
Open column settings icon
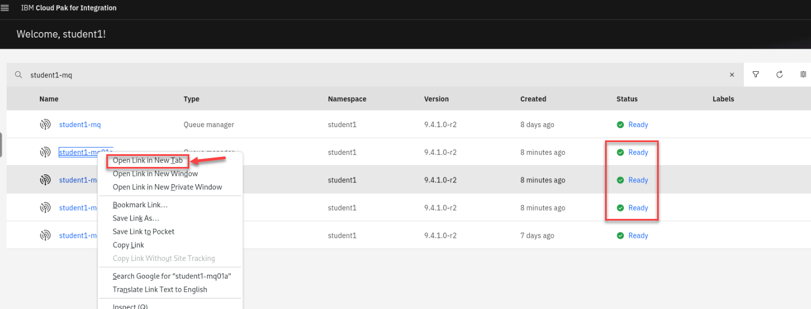tap(803, 75)
